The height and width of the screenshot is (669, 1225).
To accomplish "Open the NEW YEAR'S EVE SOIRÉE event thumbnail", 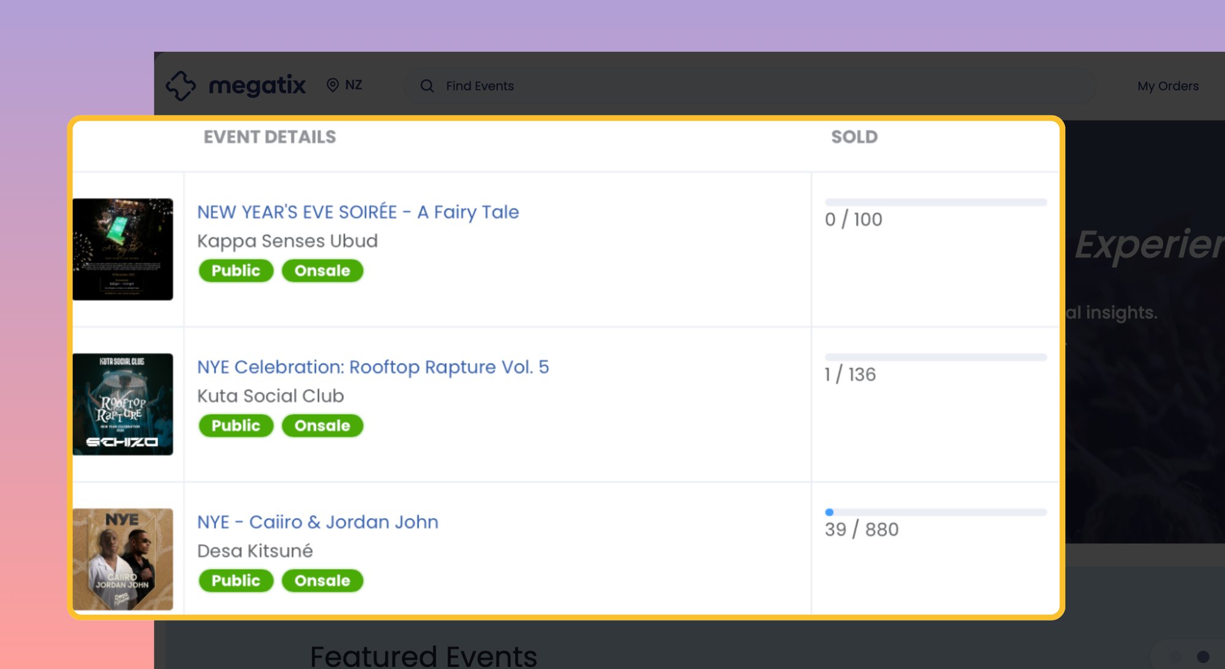I will click(123, 248).
